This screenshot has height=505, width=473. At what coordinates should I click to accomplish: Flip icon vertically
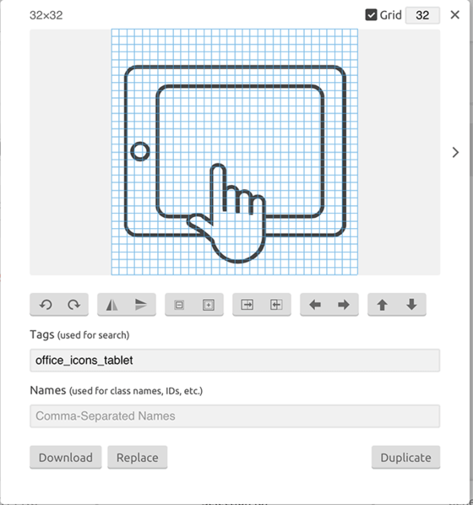[x=141, y=304]
